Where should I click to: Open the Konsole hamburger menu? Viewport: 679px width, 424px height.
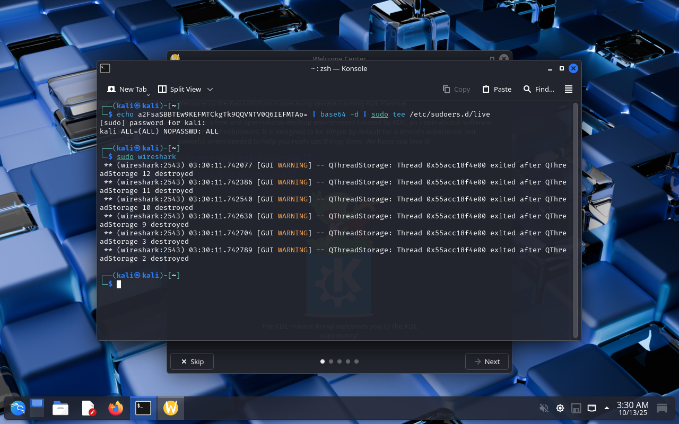(569, 89)
